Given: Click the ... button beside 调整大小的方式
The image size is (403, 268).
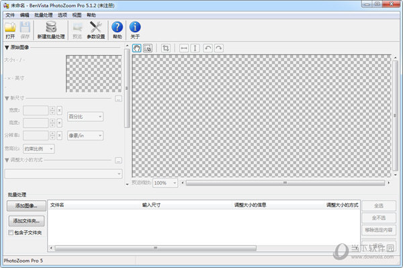Looking at the screenshot, I should click(x=118, y=161).
